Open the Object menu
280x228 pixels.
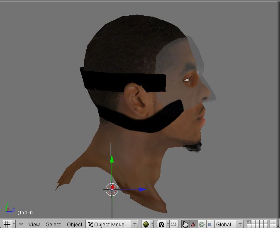(x=75, y=224)
